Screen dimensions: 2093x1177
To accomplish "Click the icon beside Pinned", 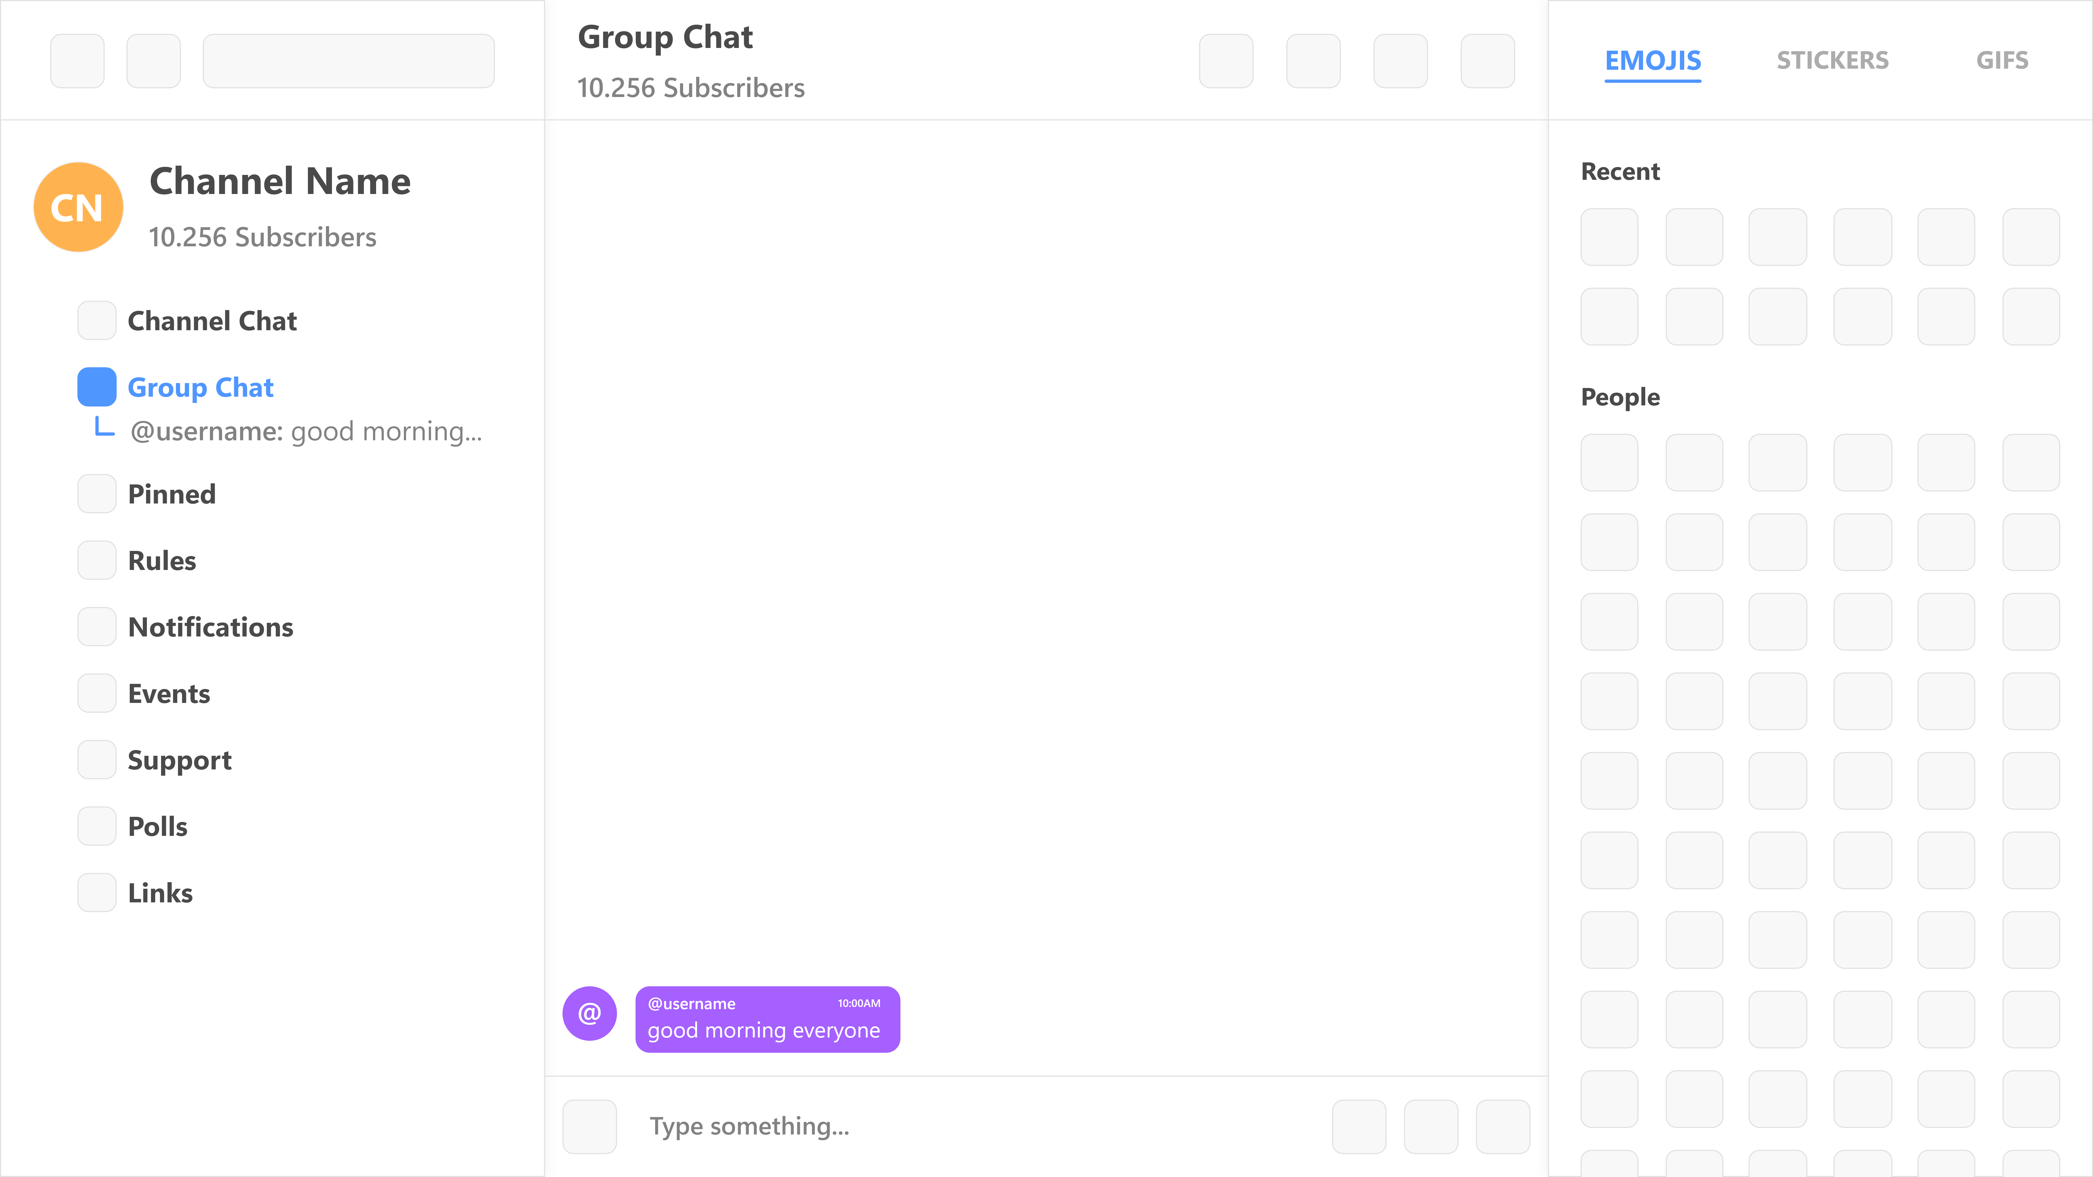I will coord(97,494).
